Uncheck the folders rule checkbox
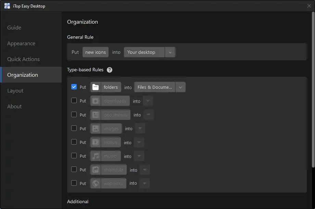Image resolution: width=315 pixels, height=209 pixels. click(74, 87)
